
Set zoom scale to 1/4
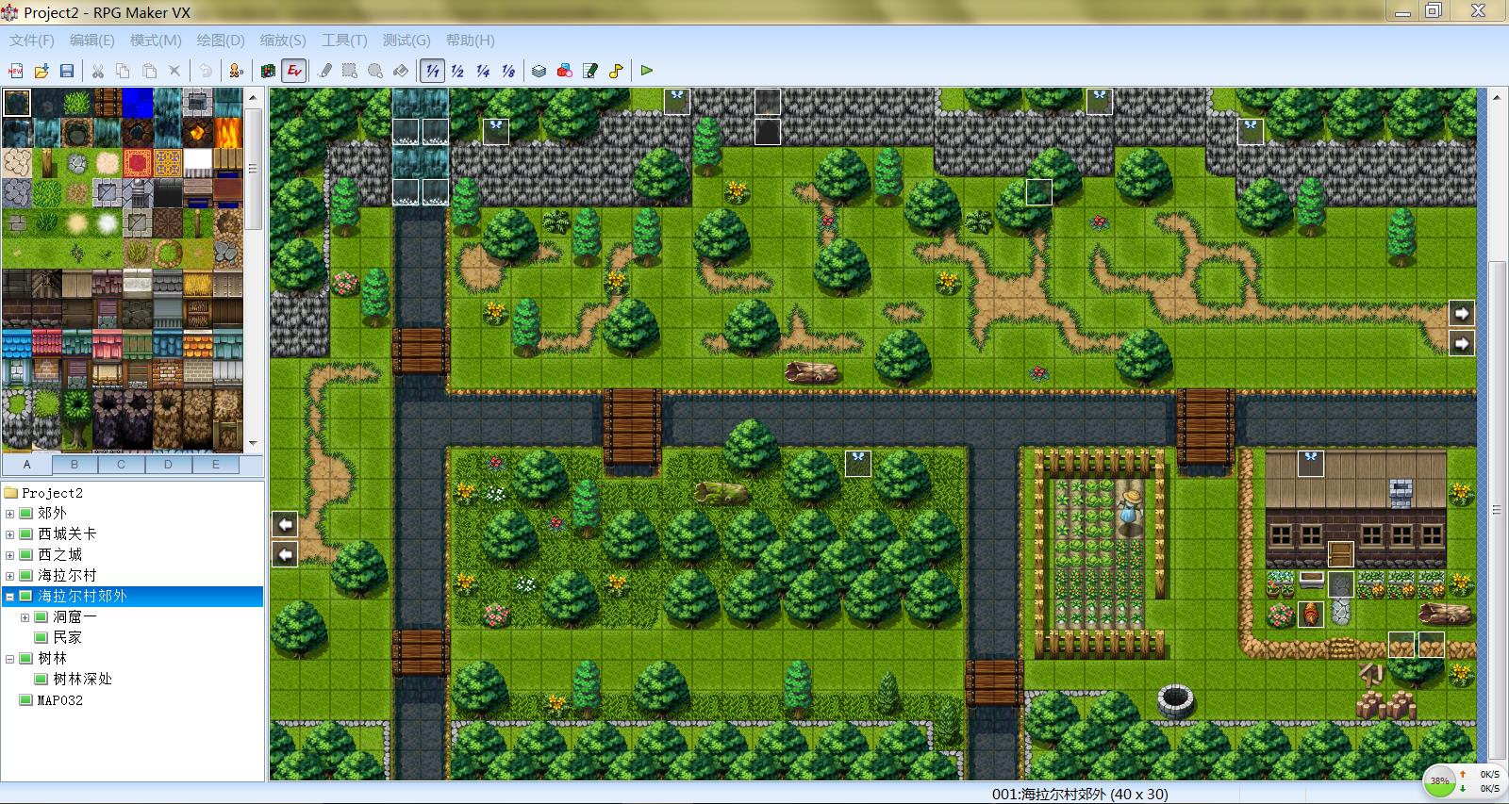coord(483,71)
